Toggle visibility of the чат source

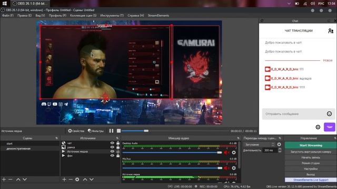click(x=112, y=143)
